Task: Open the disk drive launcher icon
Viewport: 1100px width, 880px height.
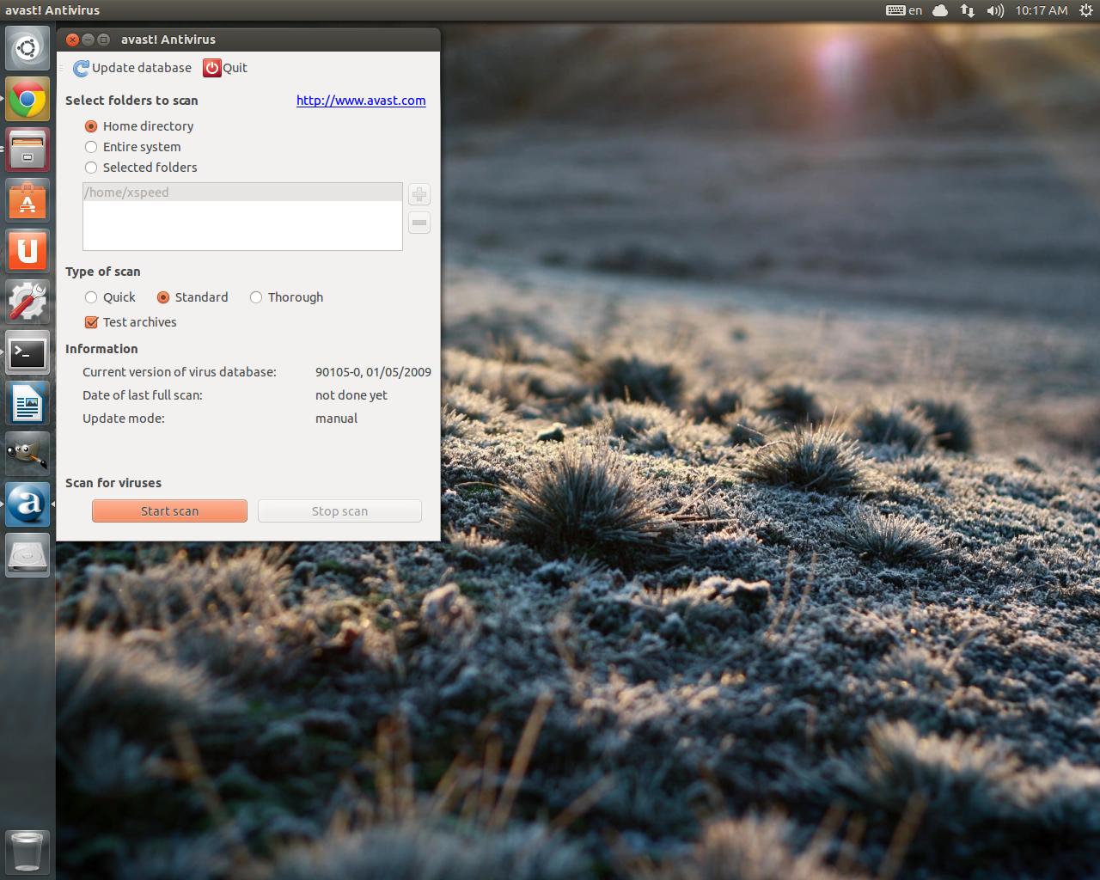Action: 27,555
